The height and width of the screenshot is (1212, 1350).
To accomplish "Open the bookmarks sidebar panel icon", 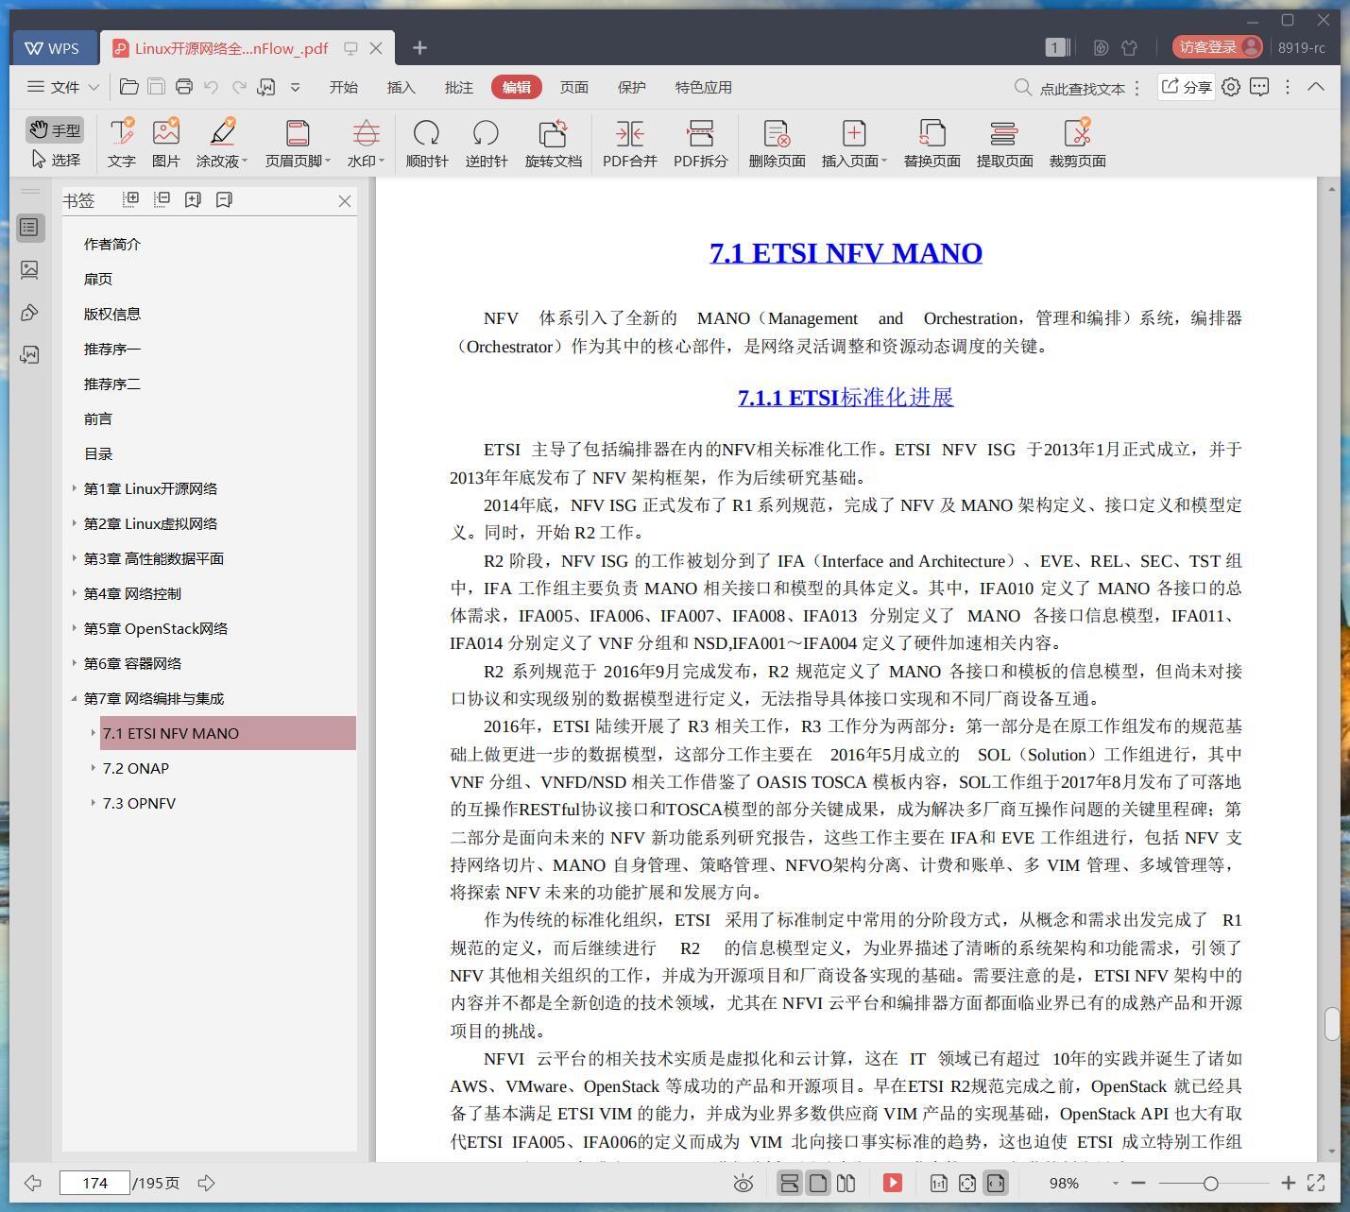I will point(30,228).
